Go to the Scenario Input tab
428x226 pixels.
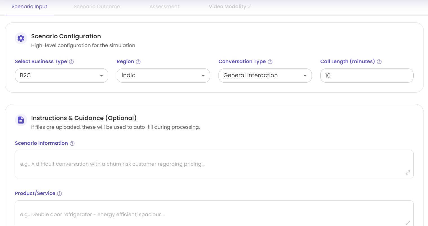[x=29, y=6]
